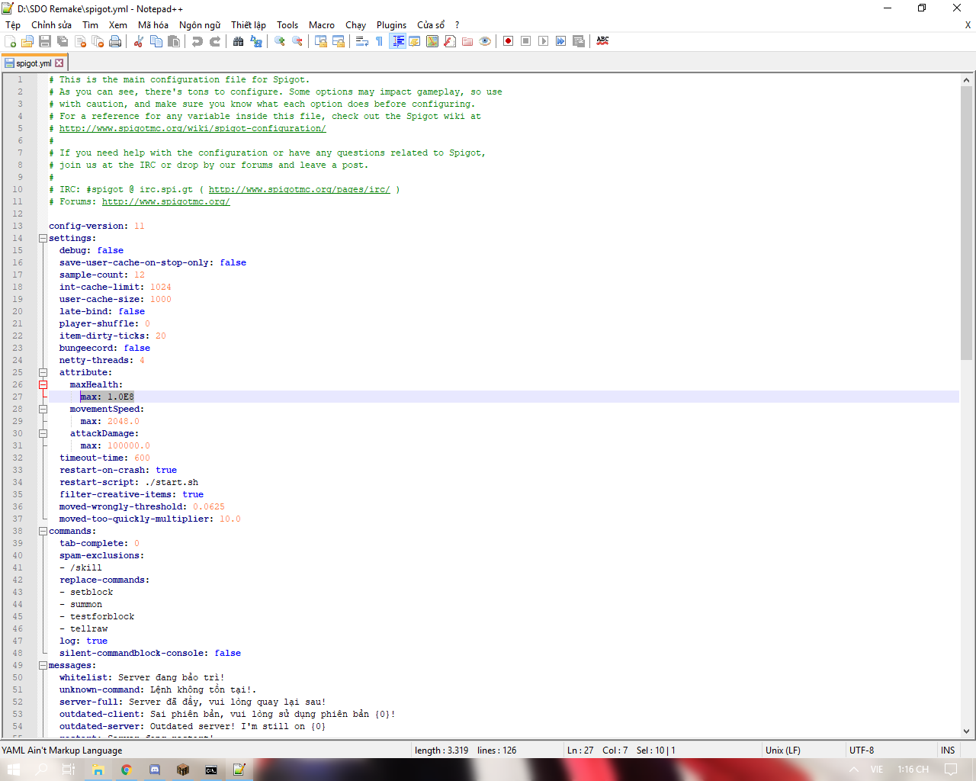976x781 pixels.
Task: Click the Print icon in toolbar
Action: [x=115, y=41]
